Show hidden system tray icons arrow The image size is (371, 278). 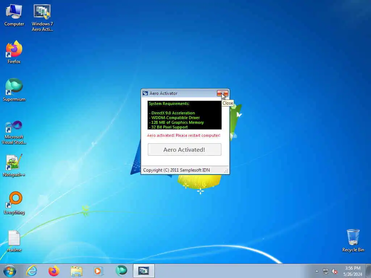(317, 271)
